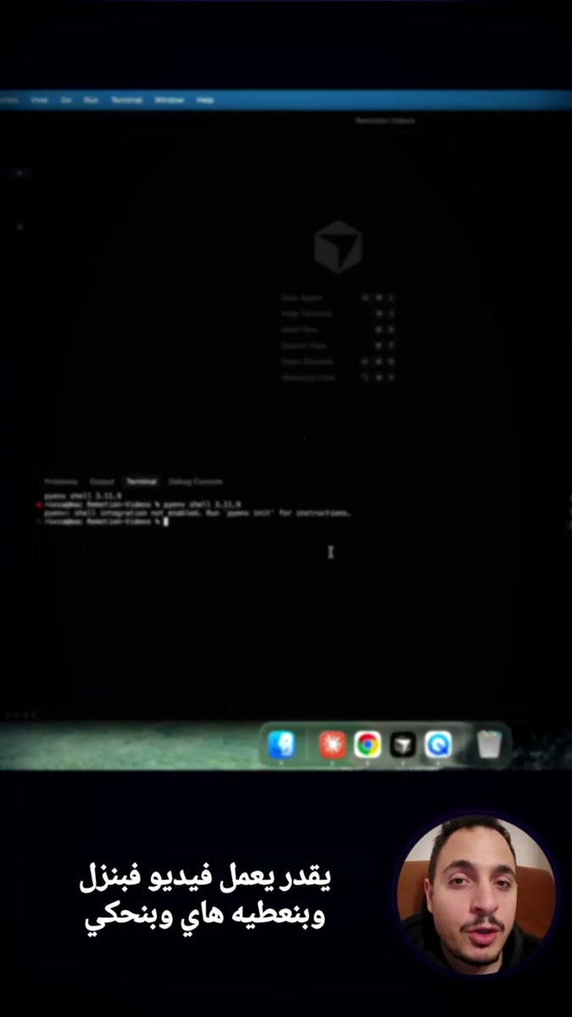Switch to the Problems panel tab
572x1017 pixels.
pos(60,481)
